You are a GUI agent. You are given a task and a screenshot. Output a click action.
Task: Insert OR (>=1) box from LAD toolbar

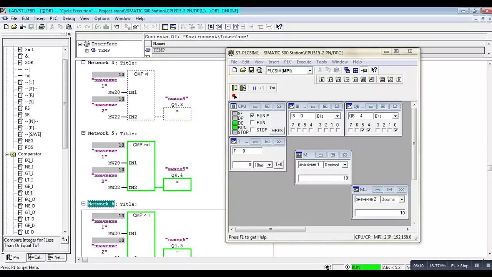click(219, 27)
